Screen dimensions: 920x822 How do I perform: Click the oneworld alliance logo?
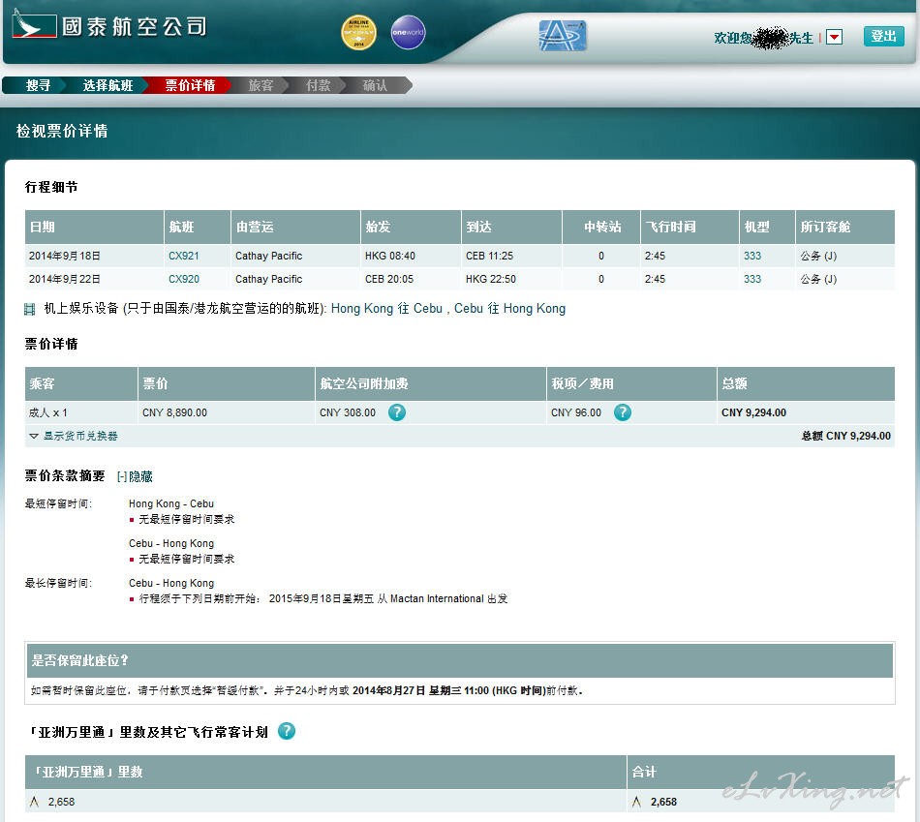pos(408,33)
